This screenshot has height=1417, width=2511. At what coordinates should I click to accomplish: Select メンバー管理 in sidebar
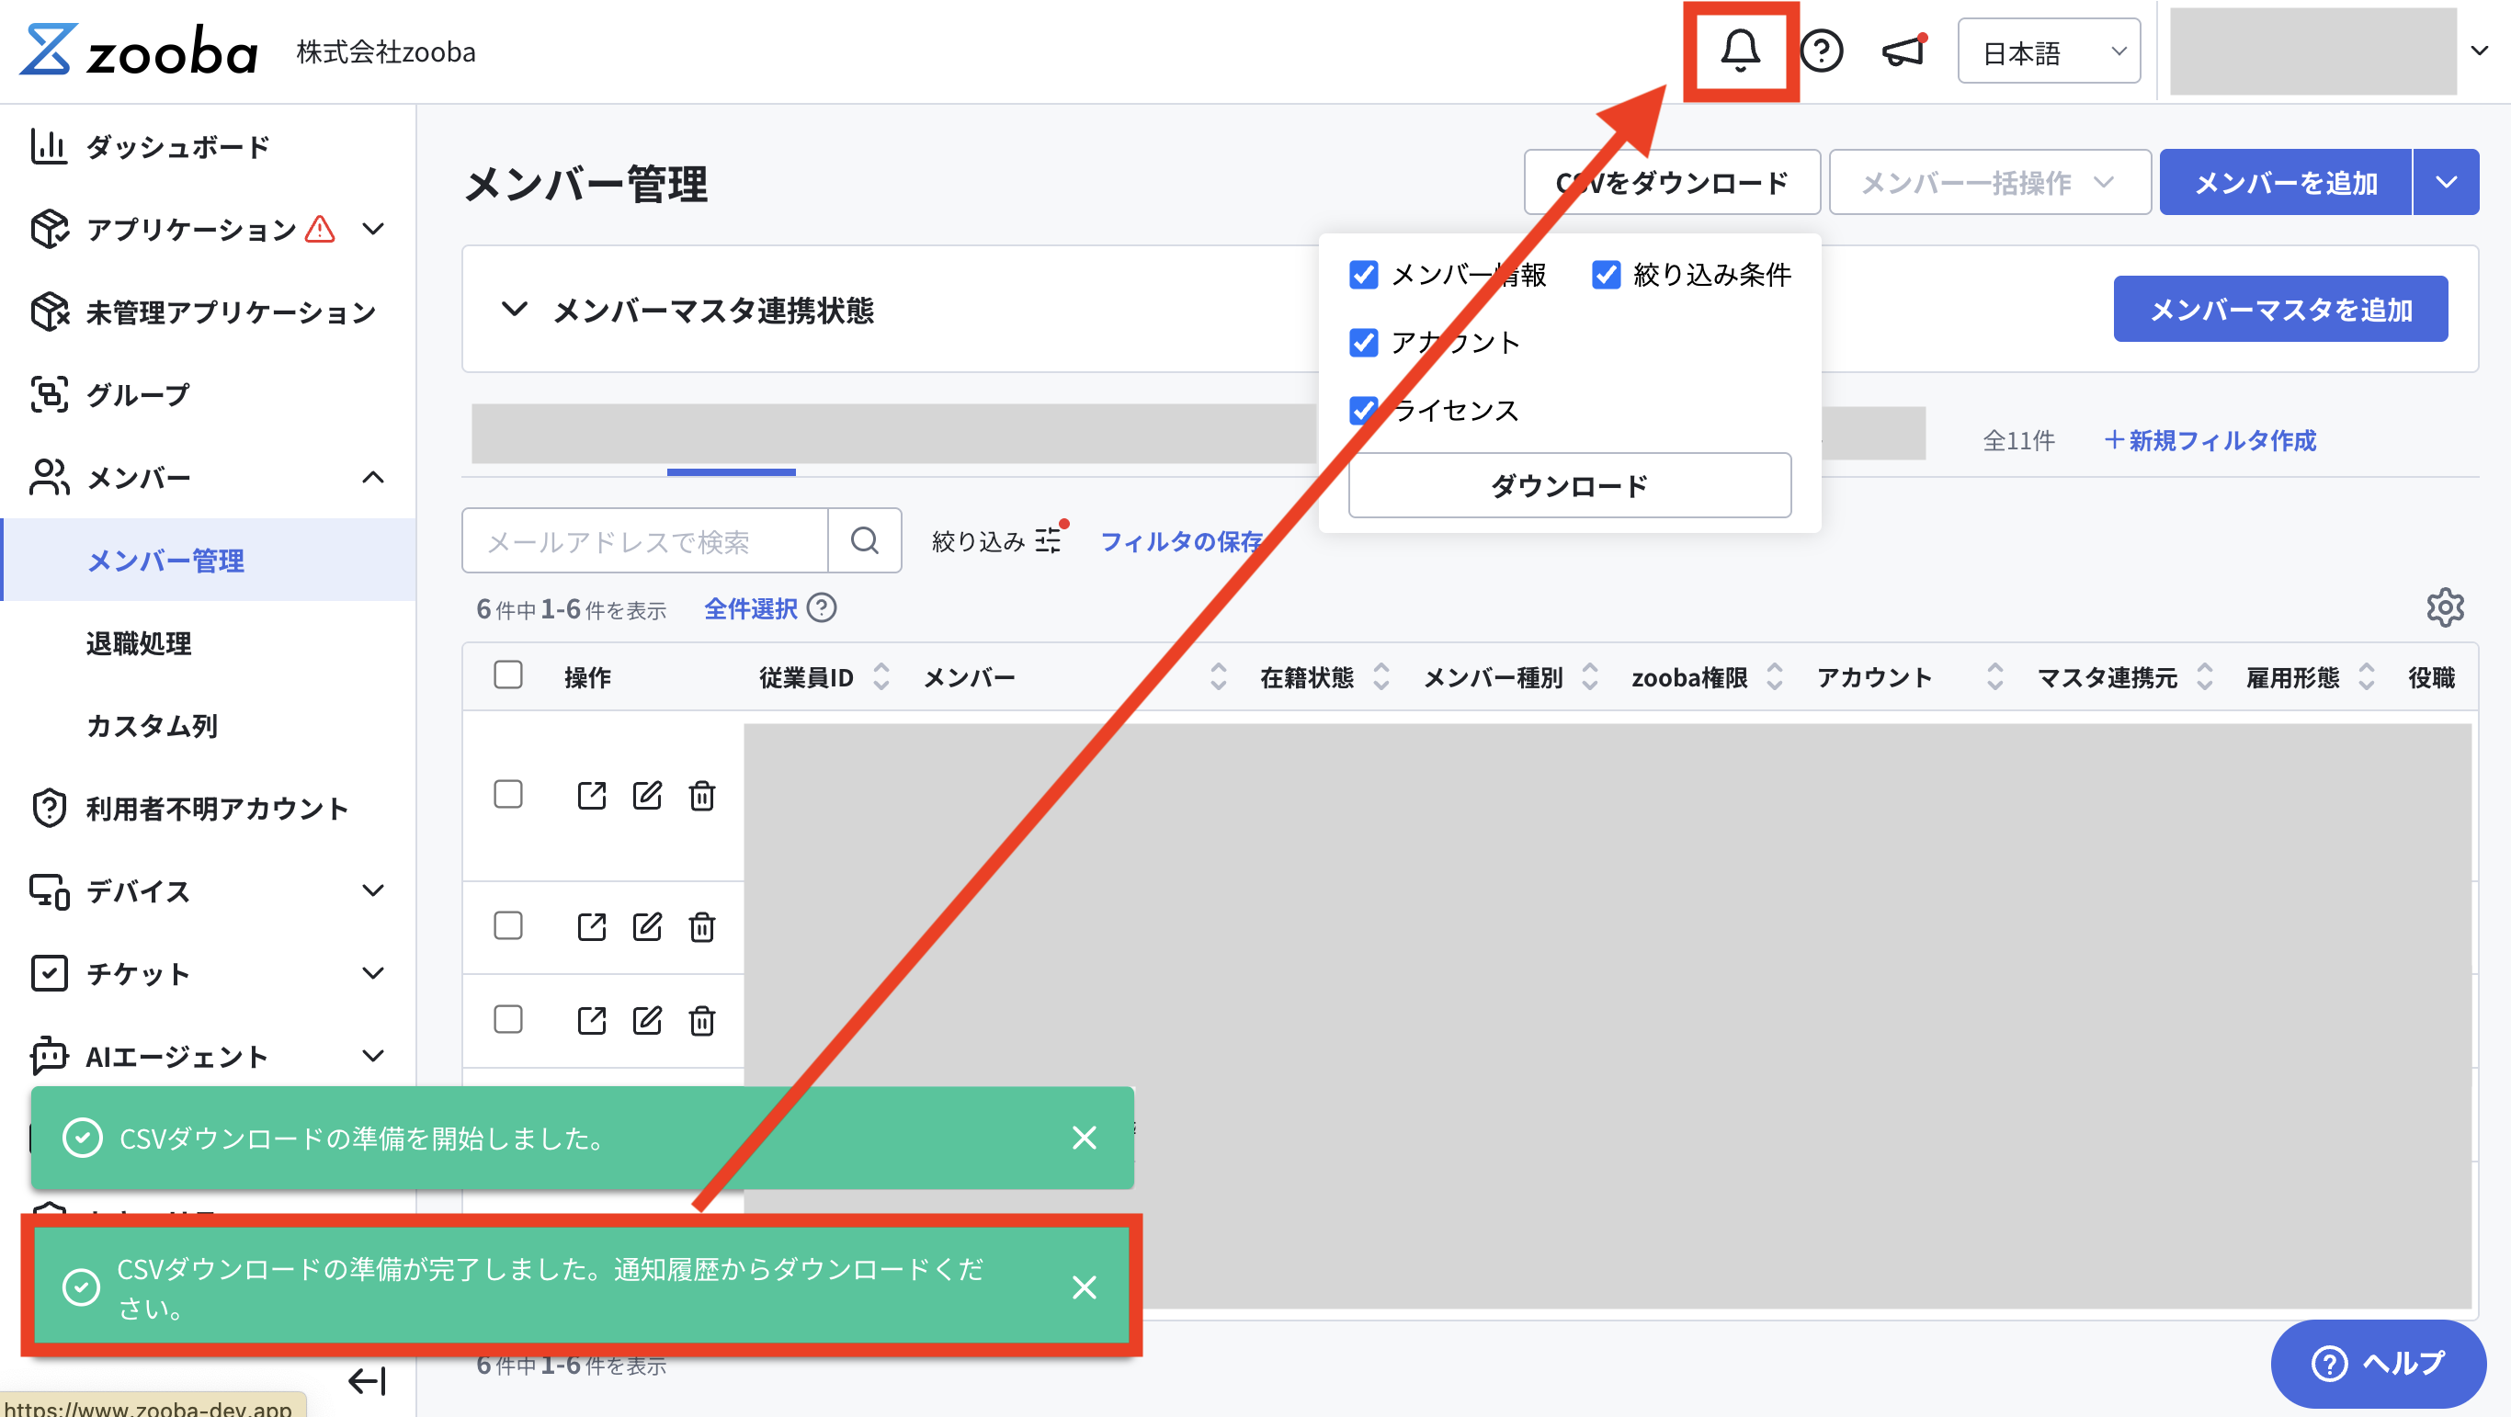208,561
